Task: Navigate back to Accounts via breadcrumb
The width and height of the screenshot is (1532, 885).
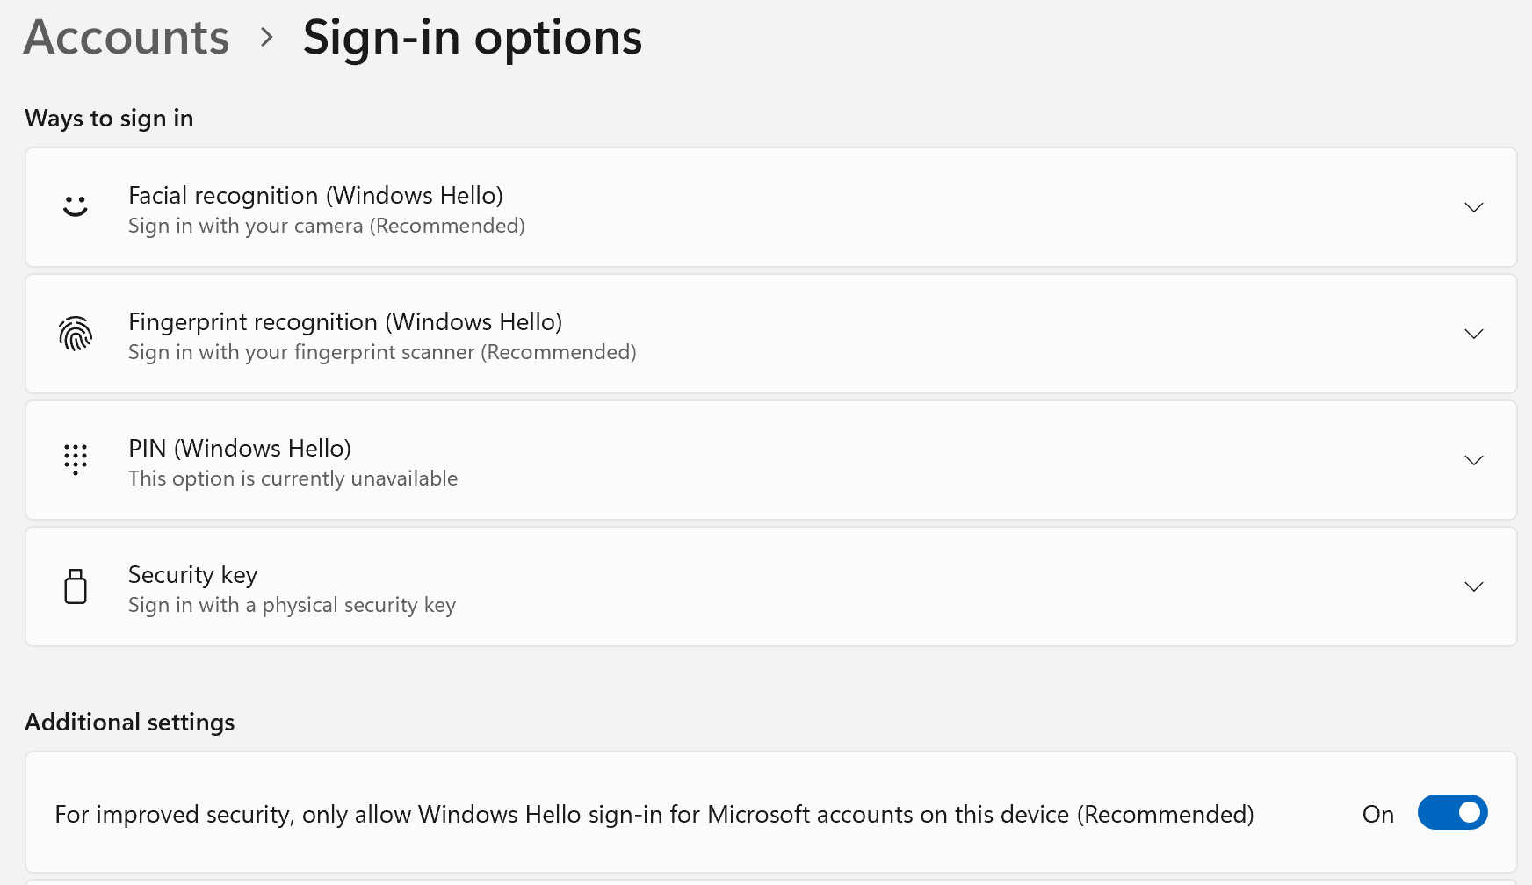Action: click(126, 37)
